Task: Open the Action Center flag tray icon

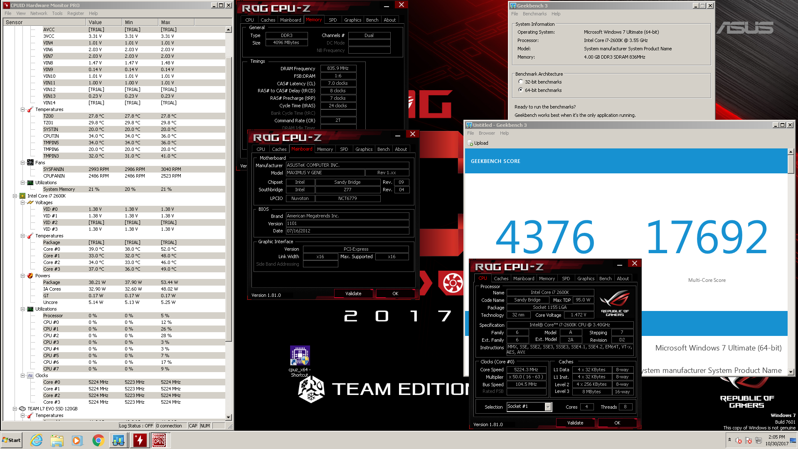Action: click(x=749, y=440)
